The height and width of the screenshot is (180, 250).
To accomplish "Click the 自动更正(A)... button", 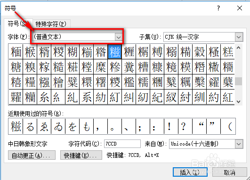I will coord(32,155).
